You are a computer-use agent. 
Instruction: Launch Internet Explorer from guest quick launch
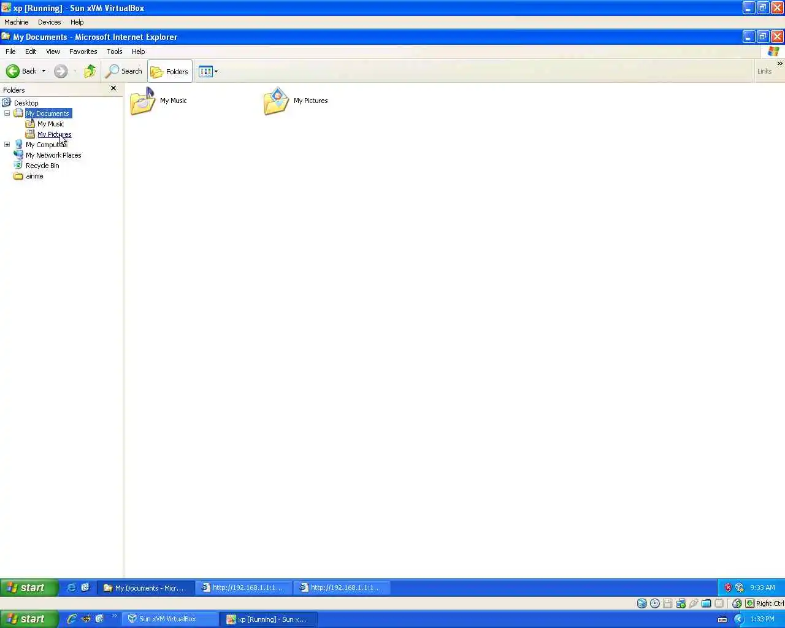pos(71,588)
